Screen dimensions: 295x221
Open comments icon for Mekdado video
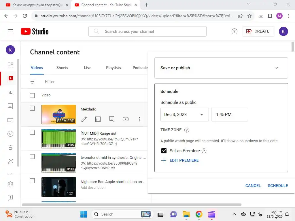coord(112,119)
